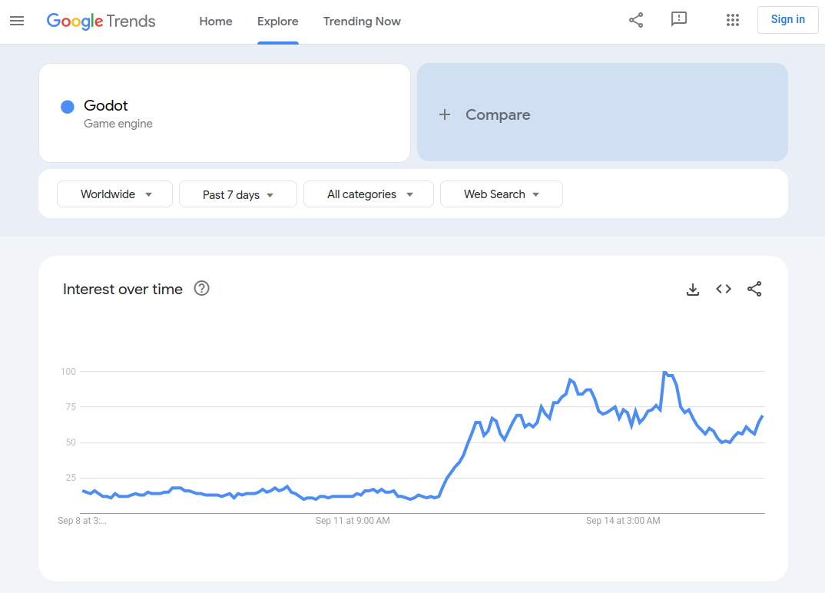Screen dimensions: 825x593
Task: Go to the Home tab
Action: pos(216,22)
